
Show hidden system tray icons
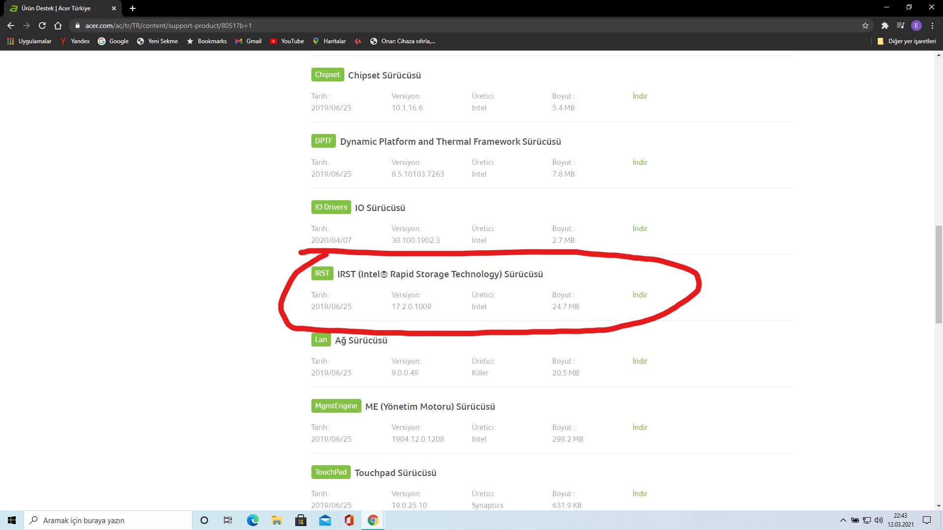tap(843, 520)
